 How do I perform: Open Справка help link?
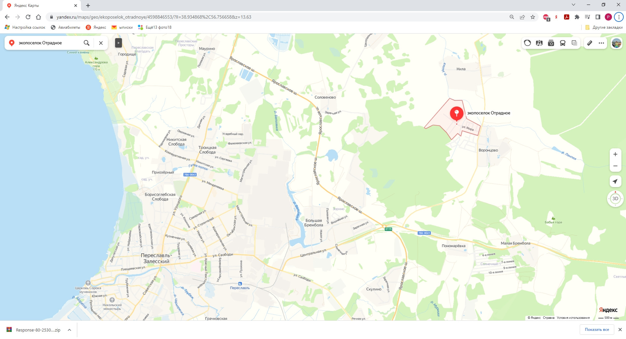[x=549, y=318]
